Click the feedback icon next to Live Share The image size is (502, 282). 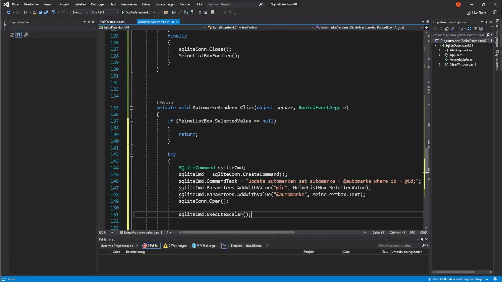point(494,13)
